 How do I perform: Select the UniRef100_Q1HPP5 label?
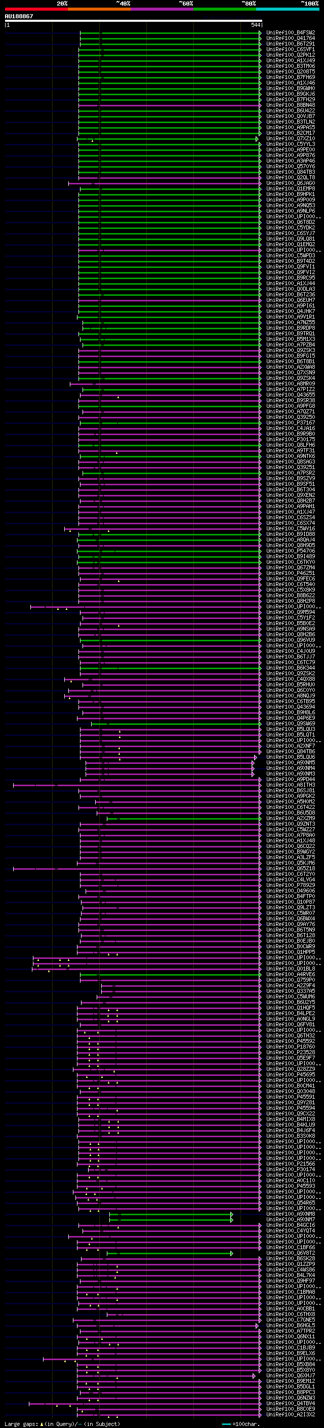(x=291, y=952)
